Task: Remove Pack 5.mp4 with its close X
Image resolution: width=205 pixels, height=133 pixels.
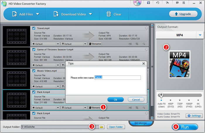Action: point(146,113)
